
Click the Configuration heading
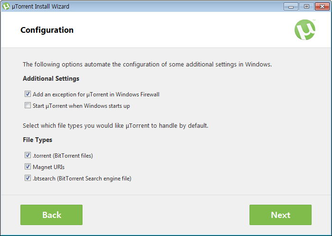[47, 30]
